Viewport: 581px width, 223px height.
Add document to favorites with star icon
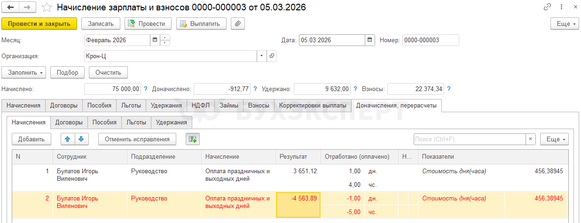(46, 8)
